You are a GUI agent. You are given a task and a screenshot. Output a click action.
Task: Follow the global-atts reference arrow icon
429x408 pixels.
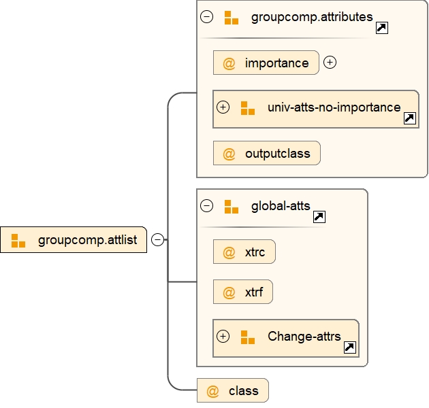319,217
